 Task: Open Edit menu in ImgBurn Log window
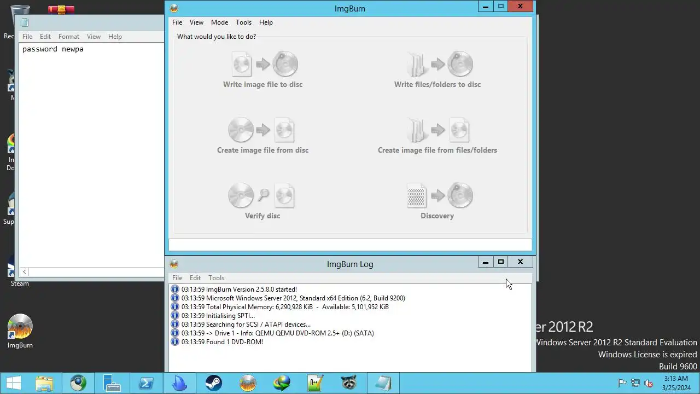(x=195, y=278)
